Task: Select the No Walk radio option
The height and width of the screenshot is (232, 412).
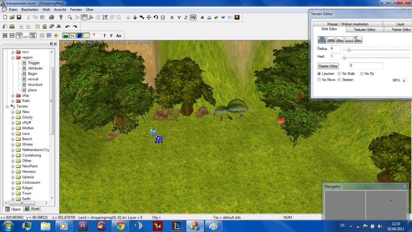Action: [339, 74]
